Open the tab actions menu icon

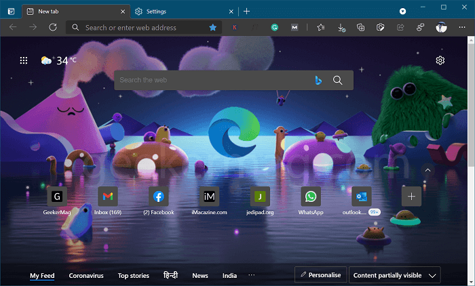(x=12, y=12)
